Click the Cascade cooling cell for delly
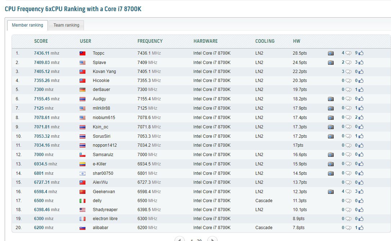Viewport: 391px width, 241px height. (x=264, y=201)
